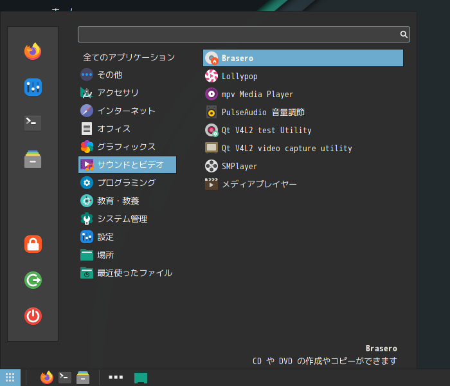
Task: Click the インターネット compass icon
Action: [x=87, y=111]
